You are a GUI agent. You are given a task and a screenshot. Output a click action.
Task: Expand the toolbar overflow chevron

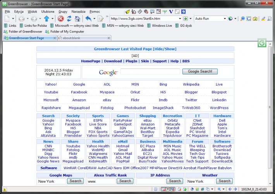107,17
